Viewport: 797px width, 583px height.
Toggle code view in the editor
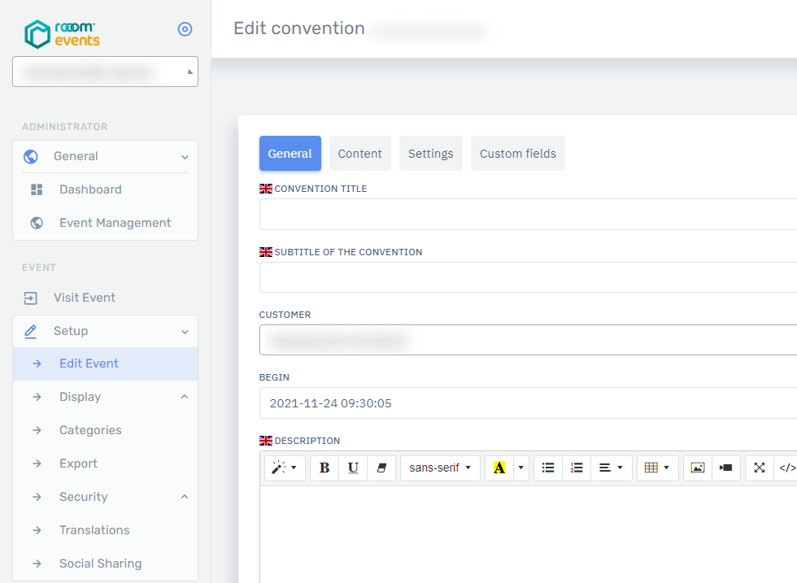[x=786, y=468]
